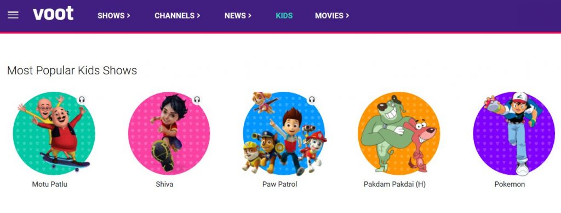561x213 pixels.
Task: Expand the Movies menu
Action: [332, 16]
